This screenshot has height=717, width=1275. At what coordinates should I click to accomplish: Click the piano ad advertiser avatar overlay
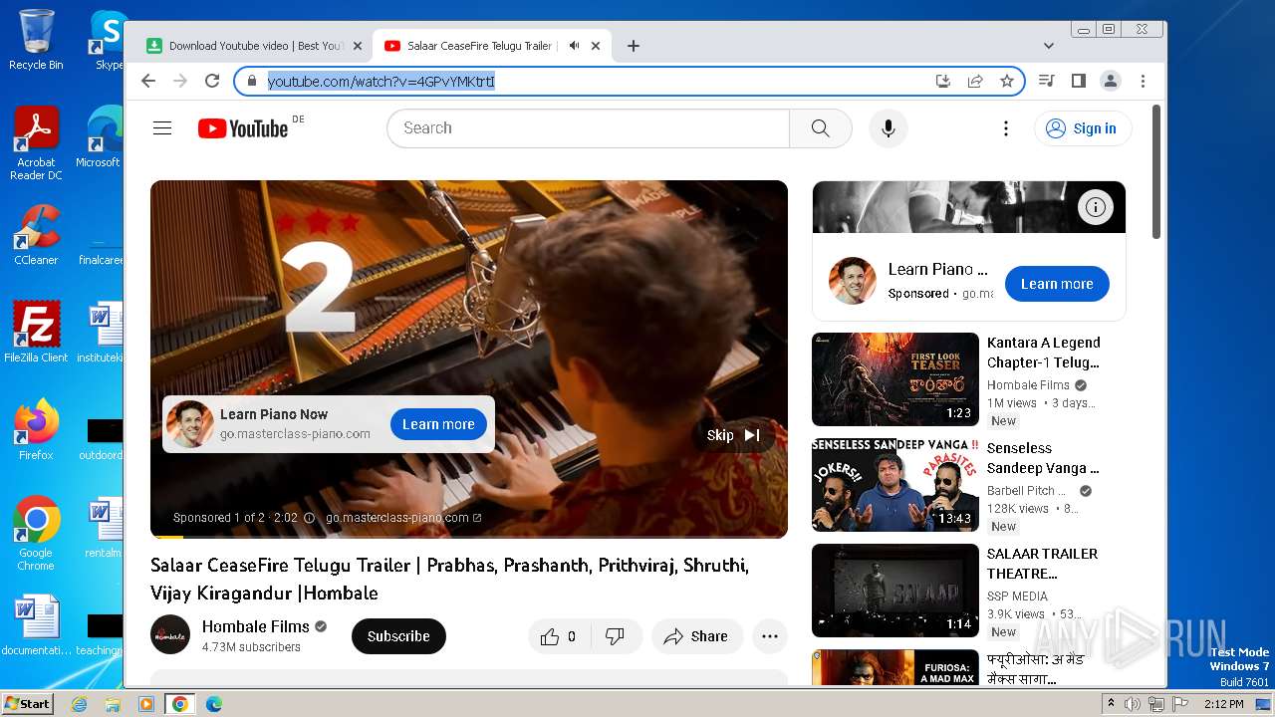tap(189, 424)
